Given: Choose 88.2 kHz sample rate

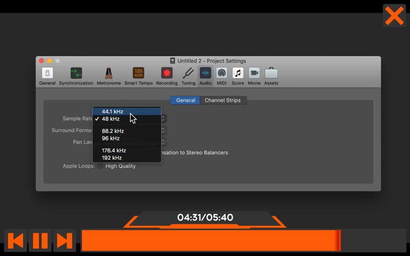Looking at the screenshot, I should 127,131.
